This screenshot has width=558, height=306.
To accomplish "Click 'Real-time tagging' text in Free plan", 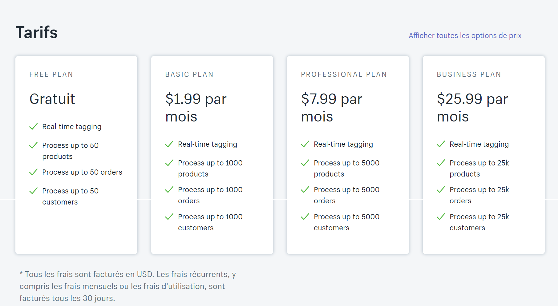I will (x=72, y=127).
